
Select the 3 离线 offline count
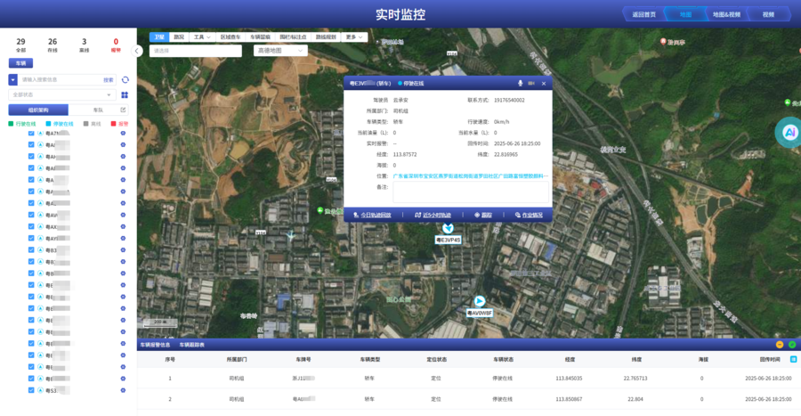85,45
